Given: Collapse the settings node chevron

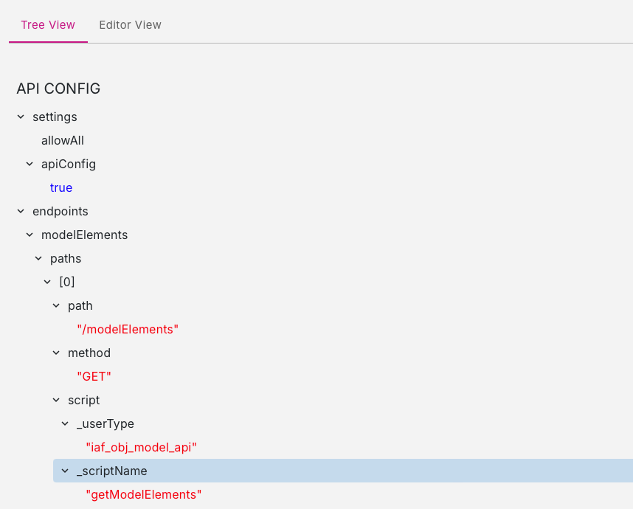Looking at the screenshot, I should [x=21, y=117].
